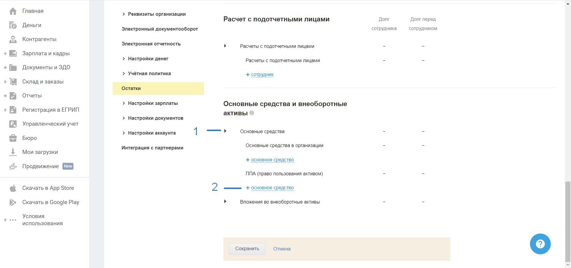The image size is (571, 268).
Task: Click the Мои загрузки download icon
Action: (x=13, y=152)
